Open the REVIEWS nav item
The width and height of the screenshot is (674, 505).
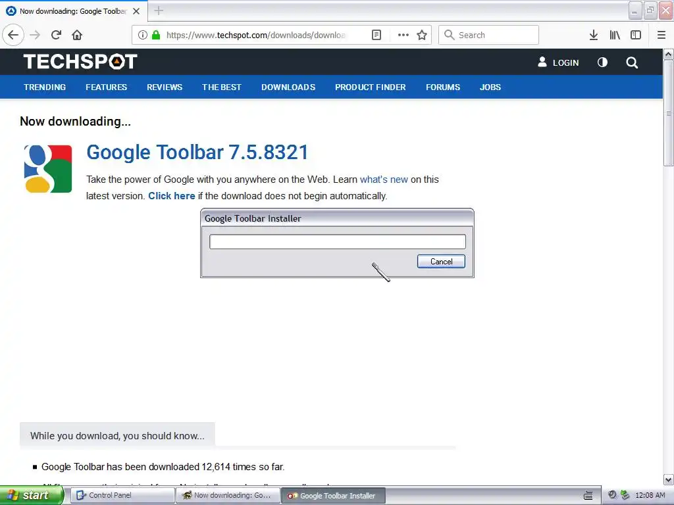click(x=165, y=87)
